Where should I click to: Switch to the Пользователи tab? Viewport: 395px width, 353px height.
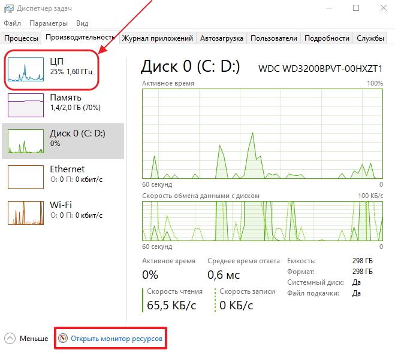[x=274, y=38]
